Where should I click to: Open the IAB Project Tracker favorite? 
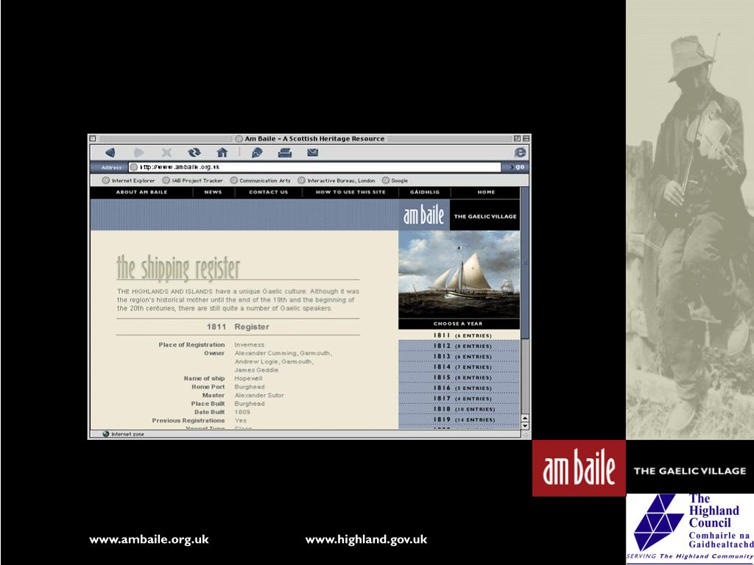point(192,181)
